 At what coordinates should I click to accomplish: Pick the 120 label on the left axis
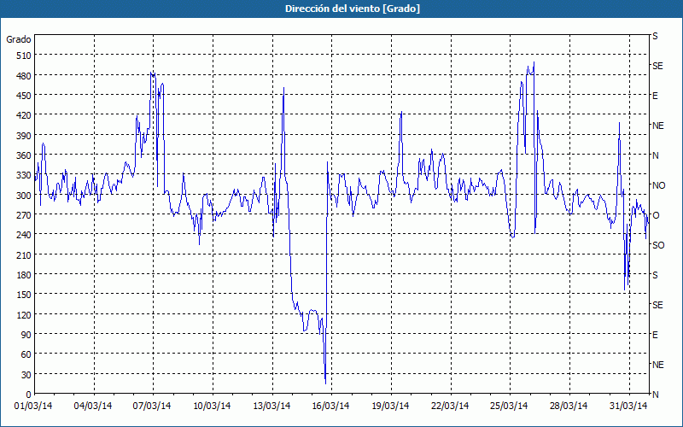tap(24, 314)
